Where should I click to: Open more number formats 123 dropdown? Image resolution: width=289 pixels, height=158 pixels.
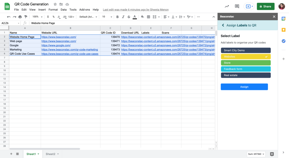71,17
